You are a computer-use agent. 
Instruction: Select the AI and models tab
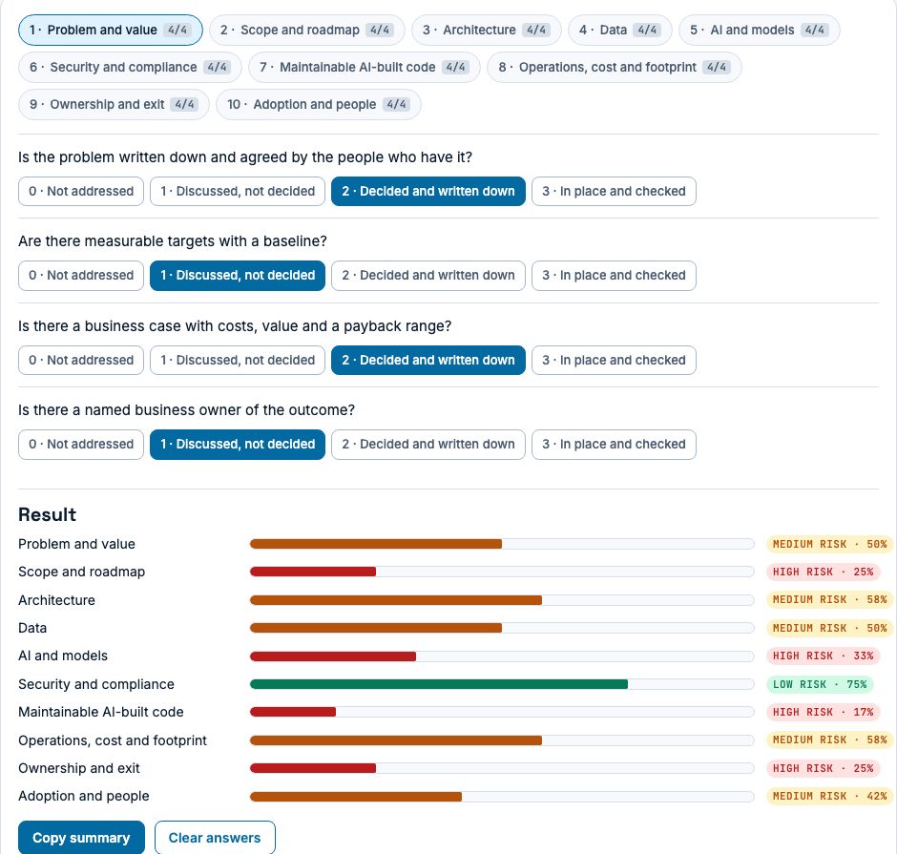tap(760, 30)
